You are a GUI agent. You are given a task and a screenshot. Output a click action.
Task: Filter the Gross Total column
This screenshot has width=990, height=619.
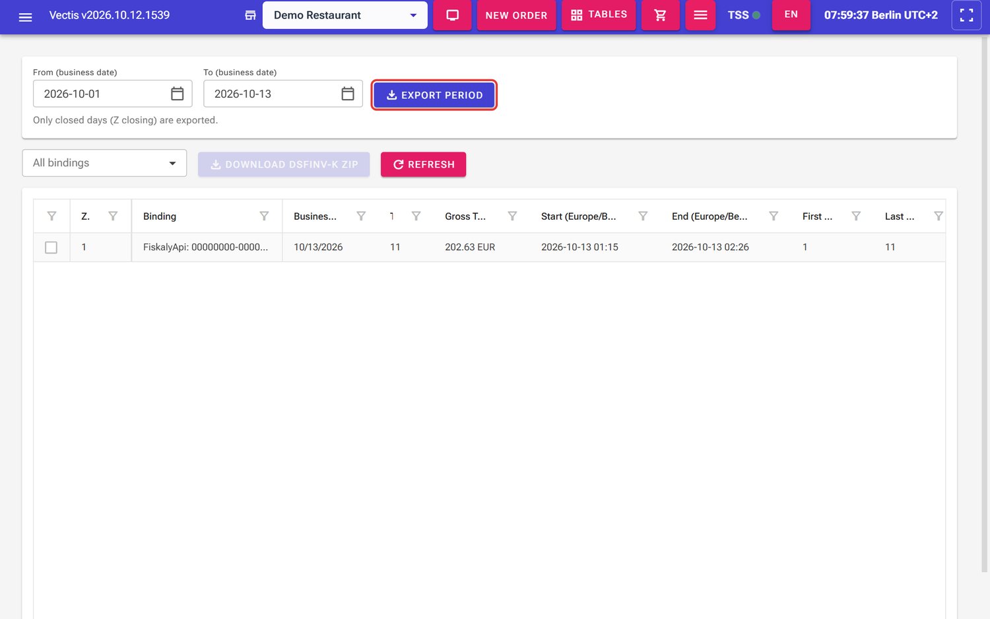[x=512, y=216]
